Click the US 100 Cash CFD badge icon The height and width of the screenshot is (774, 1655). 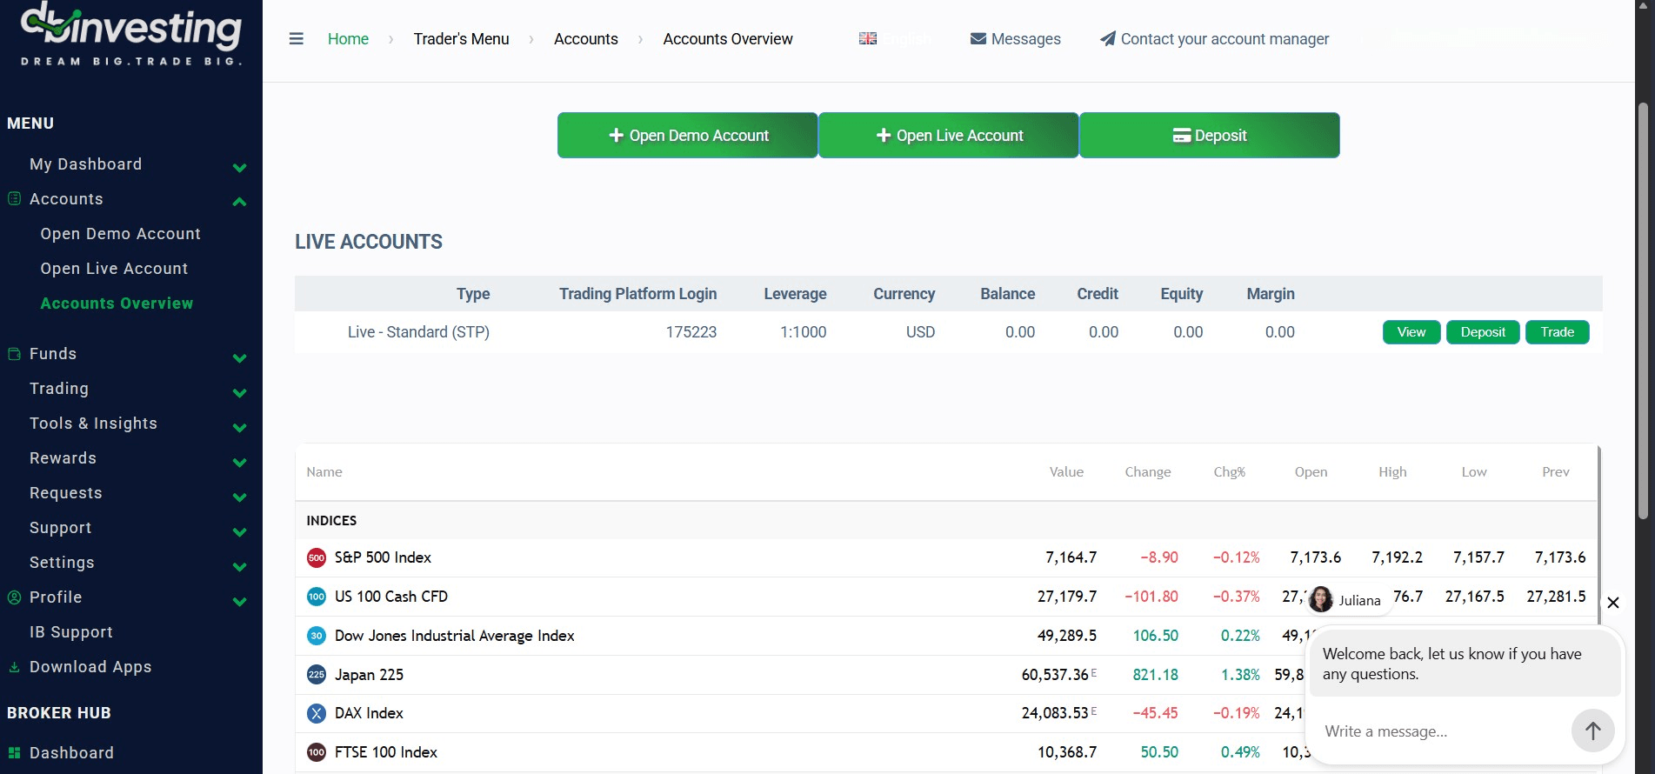coord(317,597)
